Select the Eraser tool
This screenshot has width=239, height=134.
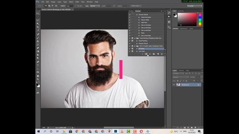pos(38,48)
